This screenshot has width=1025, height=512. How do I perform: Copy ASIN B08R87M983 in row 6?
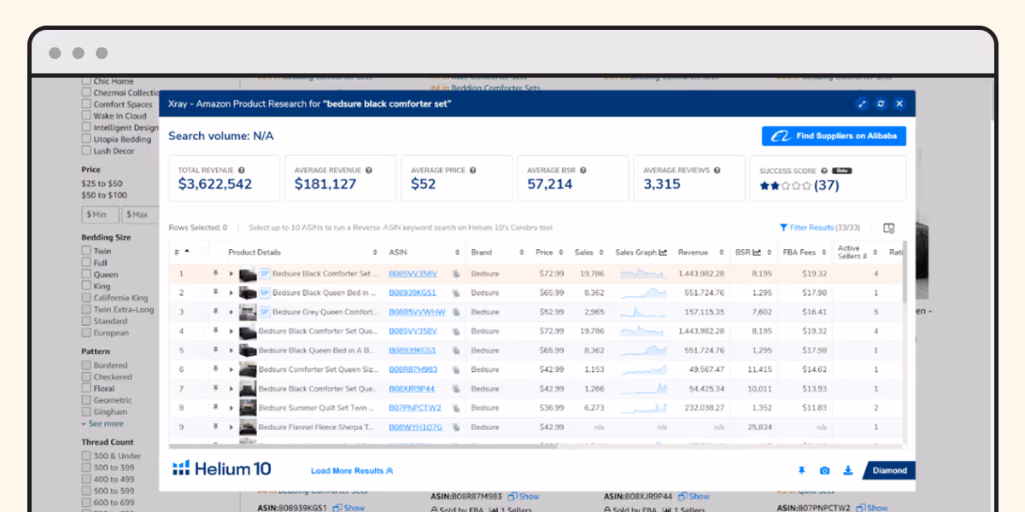pos(456,369)
